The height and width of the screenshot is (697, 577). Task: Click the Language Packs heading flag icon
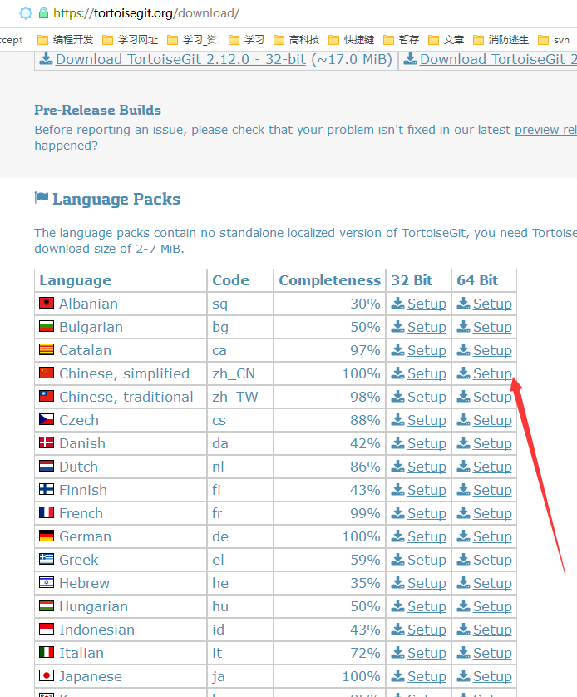[42, 197]
